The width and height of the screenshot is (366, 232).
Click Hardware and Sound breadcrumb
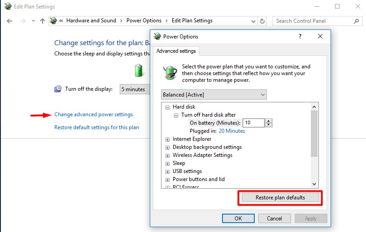pyautogui.click(x=91, y=21)
